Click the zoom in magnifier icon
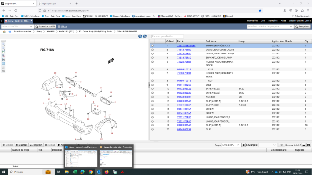312x175 pixels. pos(3,44)
